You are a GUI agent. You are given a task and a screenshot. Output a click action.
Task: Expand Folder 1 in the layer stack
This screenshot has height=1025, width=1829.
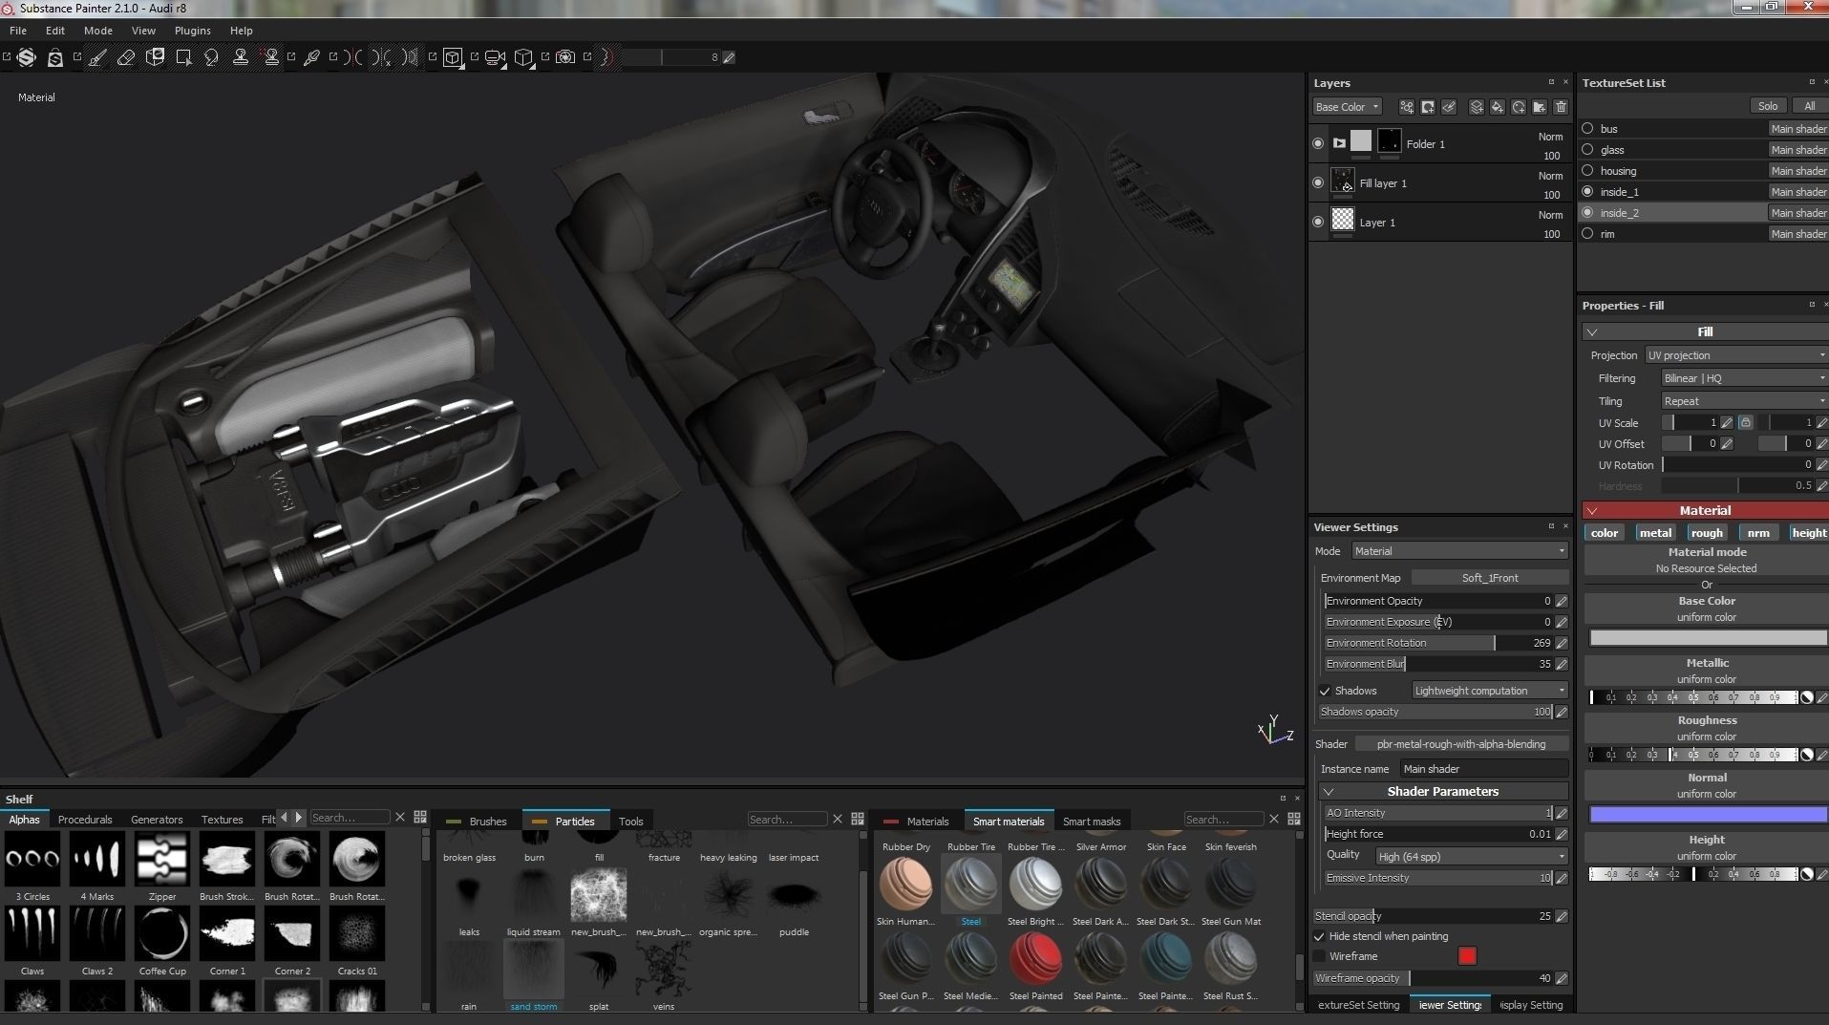pyautogui.click(x=1339, y=143)
